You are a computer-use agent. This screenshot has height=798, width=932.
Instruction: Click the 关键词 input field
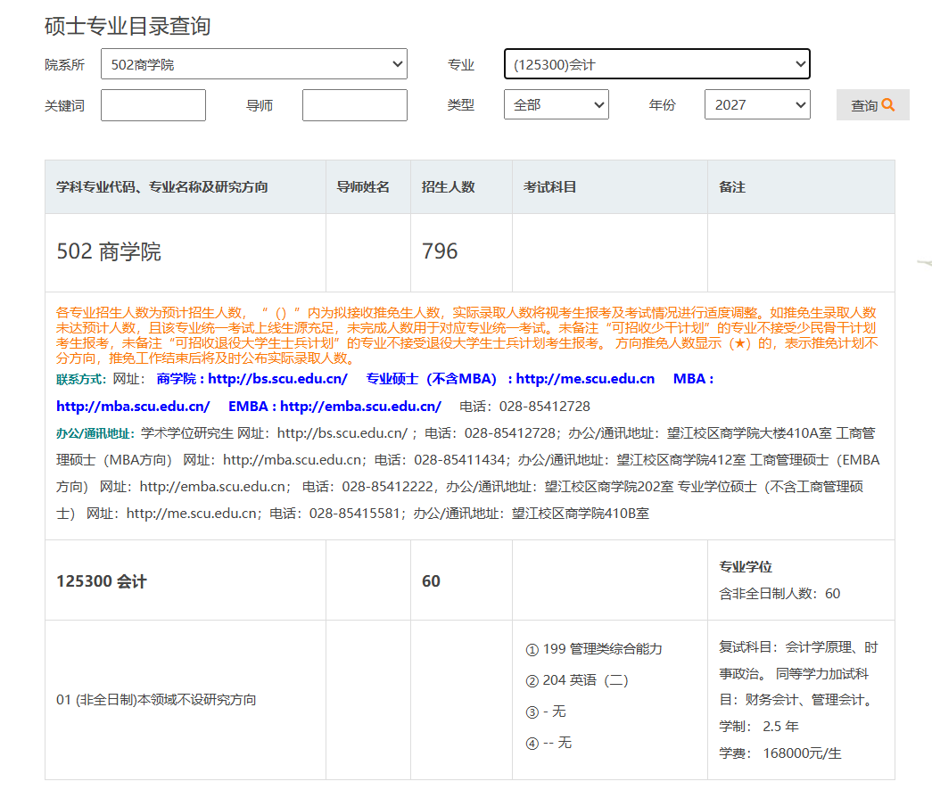pos(153,105)
